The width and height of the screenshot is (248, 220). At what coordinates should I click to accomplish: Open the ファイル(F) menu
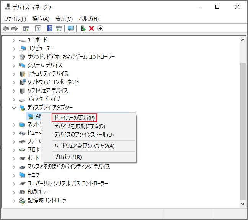(15, 19)
